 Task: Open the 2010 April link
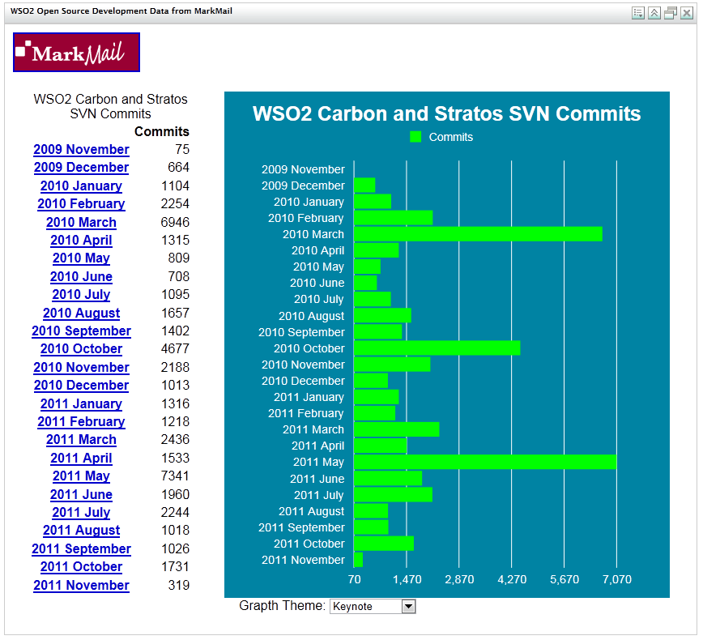81,240
